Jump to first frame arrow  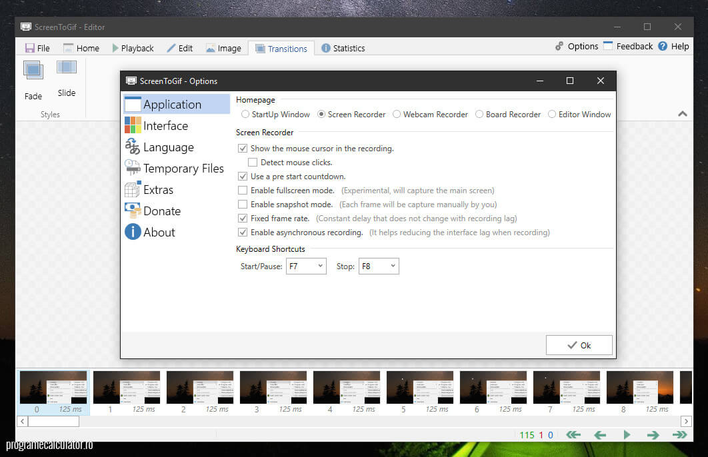click(x=573, y=435)
